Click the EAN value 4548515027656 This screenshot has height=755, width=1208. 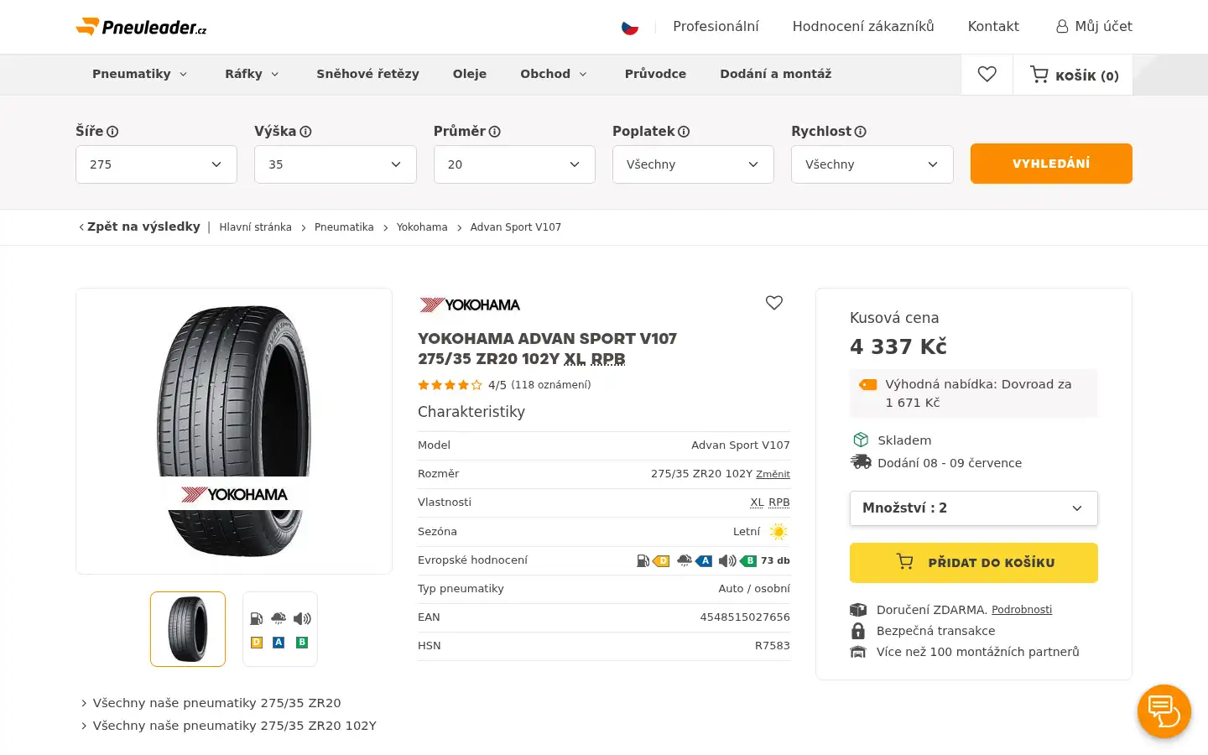(745, 617)
